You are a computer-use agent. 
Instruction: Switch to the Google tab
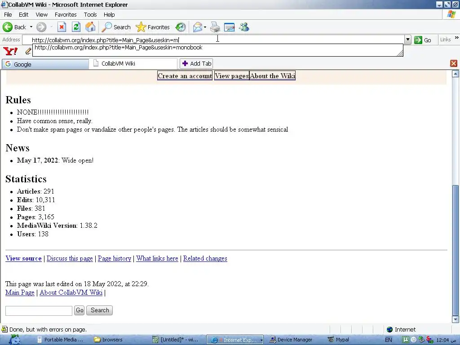coord(45,64)
